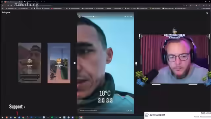This screenshot has width=211, height=119.
Task: Pause the playing story
Action: tap(128, 17)
